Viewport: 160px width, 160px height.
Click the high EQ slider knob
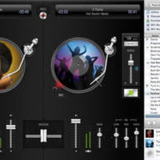click(136, 133)
